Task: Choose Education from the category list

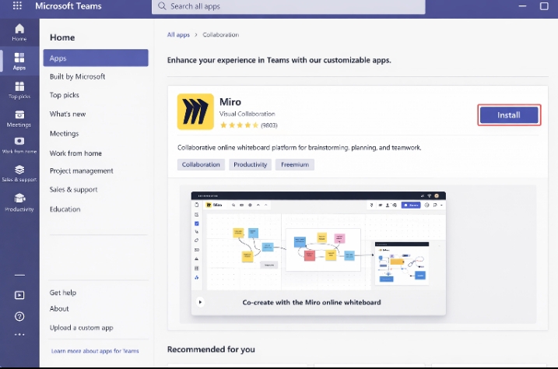Action: (65, 209)
